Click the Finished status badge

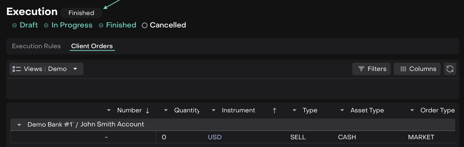click(x=81, y=13)
